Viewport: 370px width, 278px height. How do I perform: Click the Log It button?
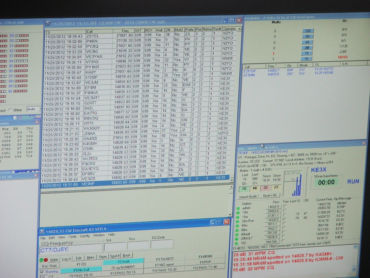[66, 259]
